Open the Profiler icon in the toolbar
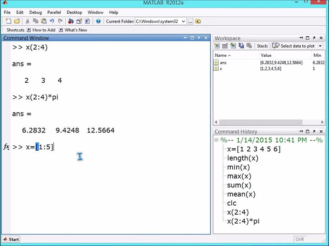Screen dimensions: 329x246 pos(87,21)
